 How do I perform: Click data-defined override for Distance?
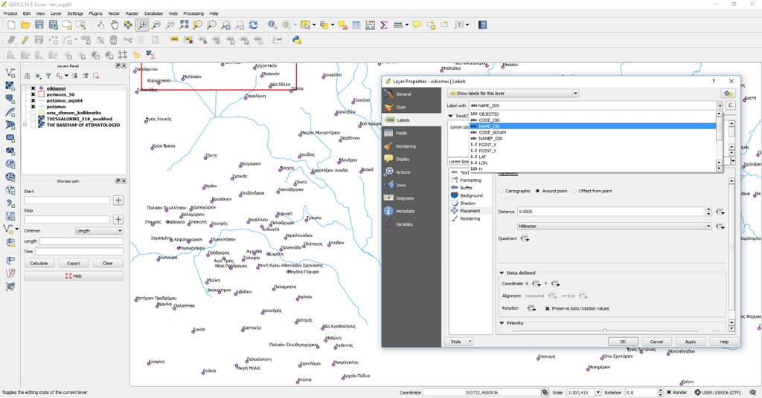click(720, 212)
